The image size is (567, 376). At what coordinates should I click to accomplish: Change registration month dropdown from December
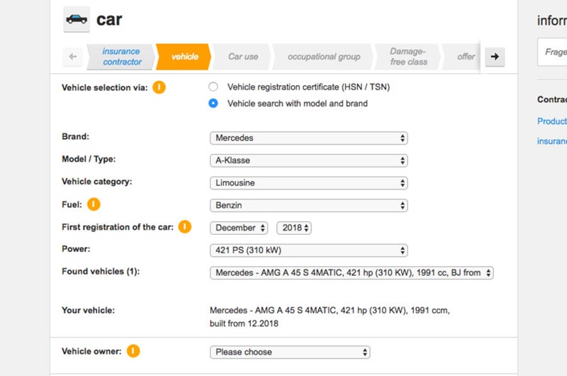point(239,228)
